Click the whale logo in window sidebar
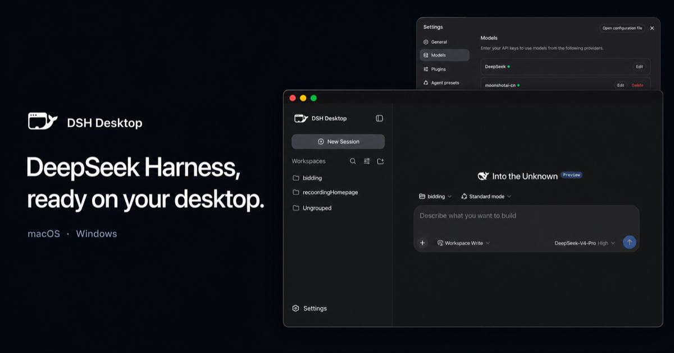The height and width of the screenshot is (353, 674). [x=302, y=118]
